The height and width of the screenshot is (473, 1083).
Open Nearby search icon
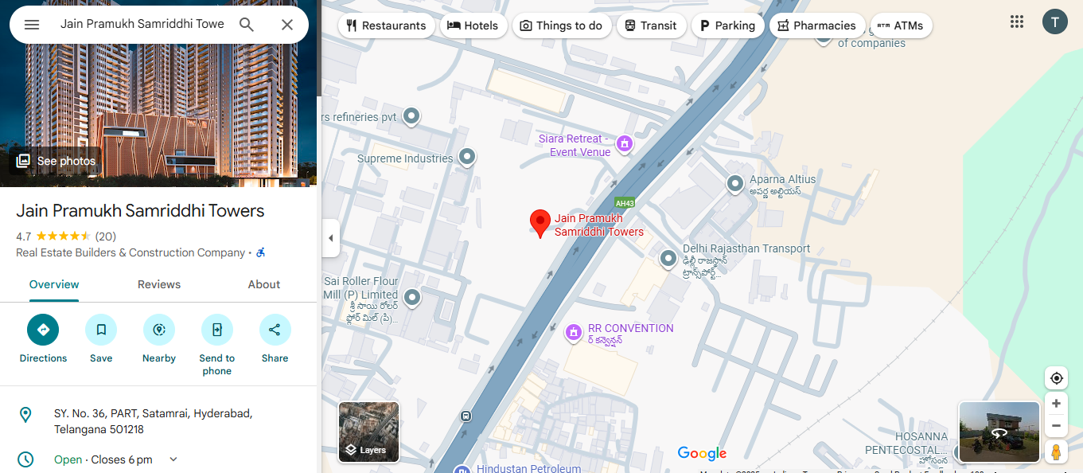click(159, 330)
